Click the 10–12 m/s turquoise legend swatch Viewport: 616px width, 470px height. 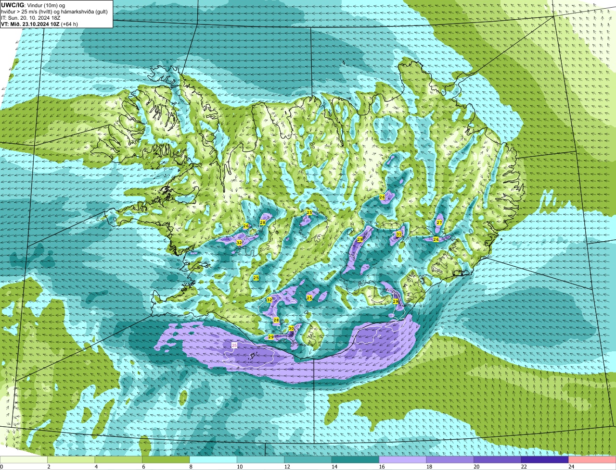tap(261, 459)
